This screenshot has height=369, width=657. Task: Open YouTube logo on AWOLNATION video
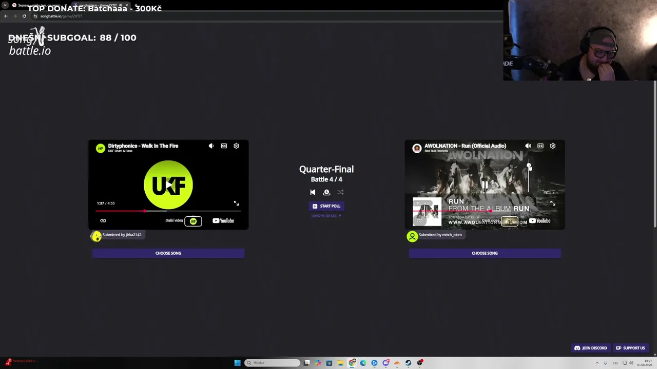(x=540, y=221)
